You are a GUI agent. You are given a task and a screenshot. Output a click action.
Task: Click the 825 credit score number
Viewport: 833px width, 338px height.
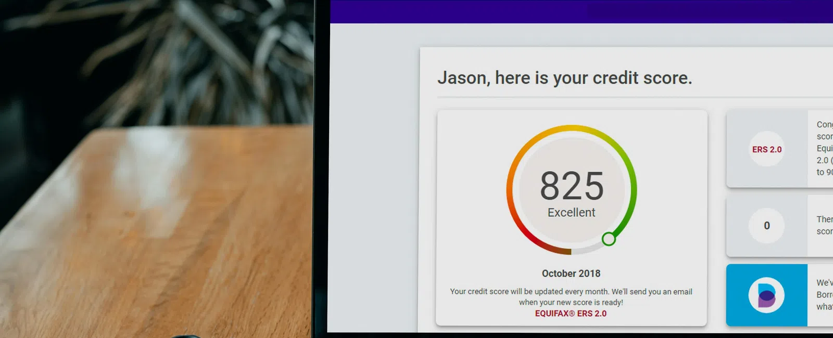[x=572, y=186]
